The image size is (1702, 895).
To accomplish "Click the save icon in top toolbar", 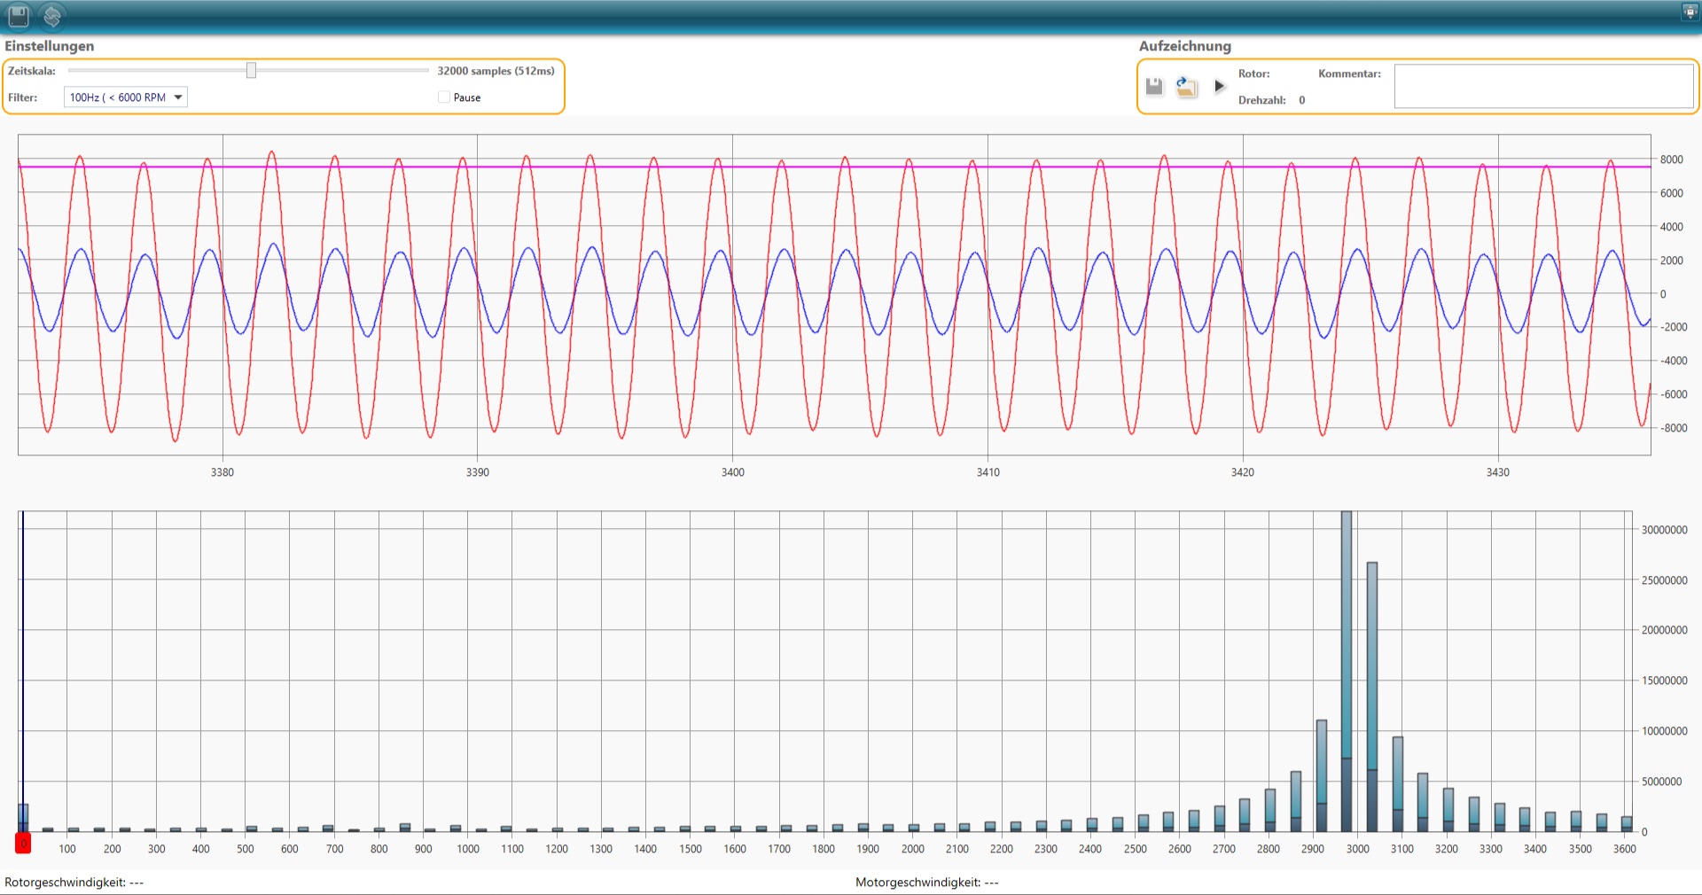I will pyautogui.click(x=19, y=16).
